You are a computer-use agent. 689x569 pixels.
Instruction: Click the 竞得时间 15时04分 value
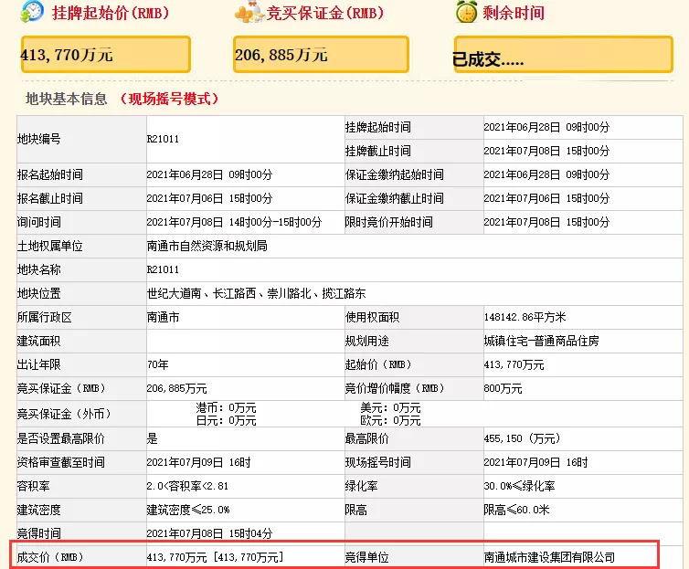[209, 533]
